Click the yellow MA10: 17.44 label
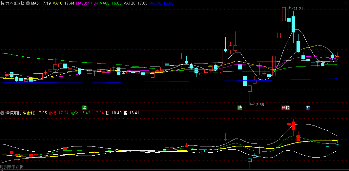 click(x=63, y=3)
